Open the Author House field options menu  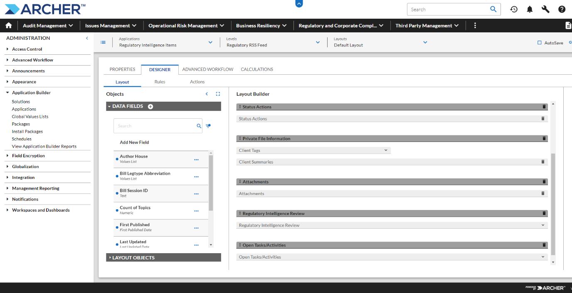196,159
